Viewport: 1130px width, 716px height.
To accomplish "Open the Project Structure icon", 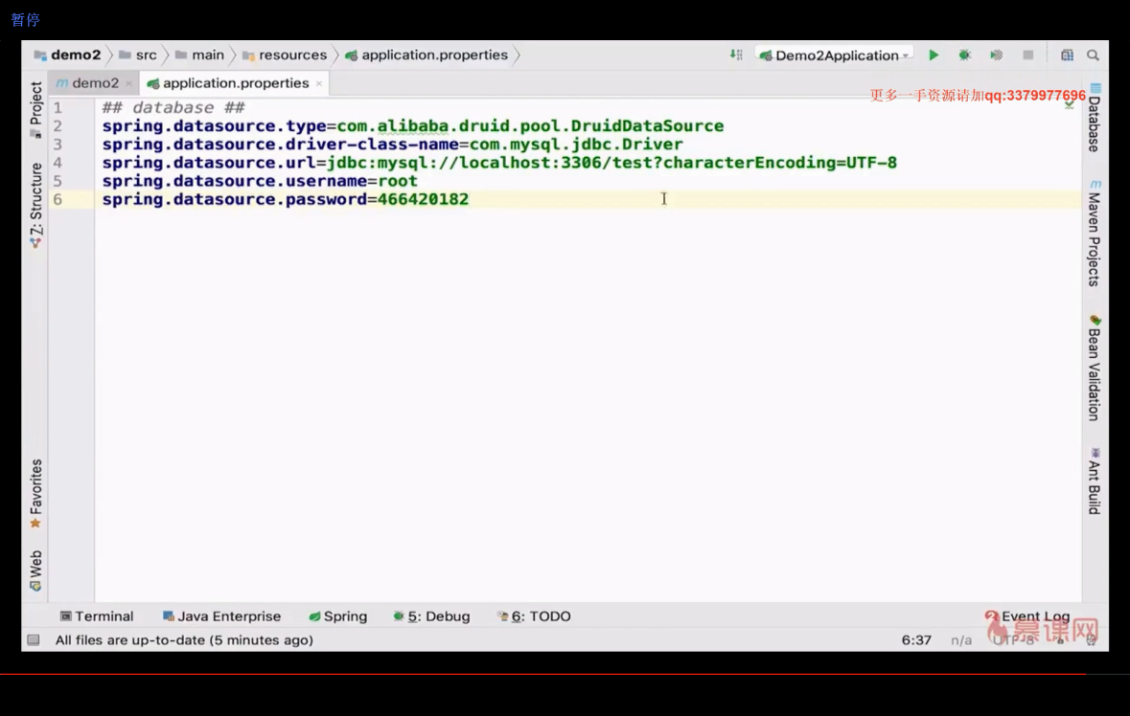I will point(1067,56).
